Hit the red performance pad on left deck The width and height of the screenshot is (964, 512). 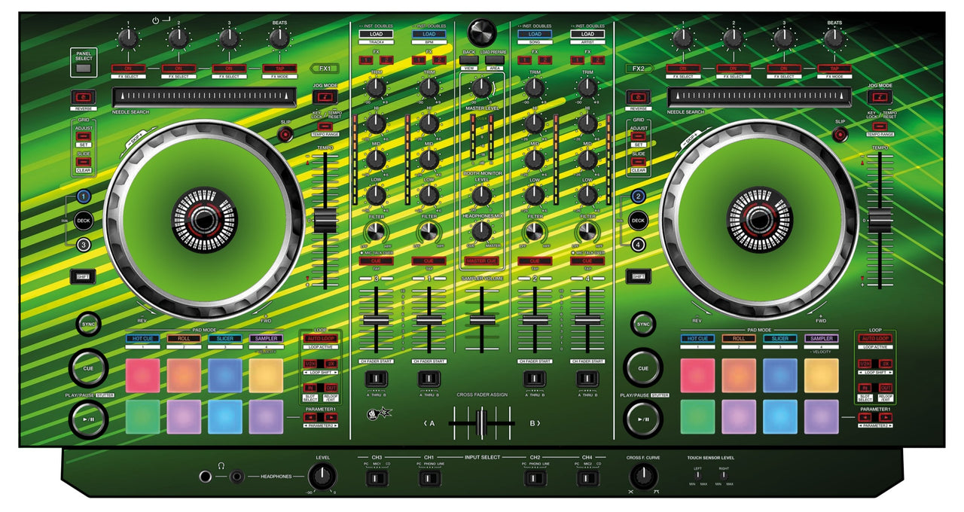pyautogui.click(x=143, y=375)
